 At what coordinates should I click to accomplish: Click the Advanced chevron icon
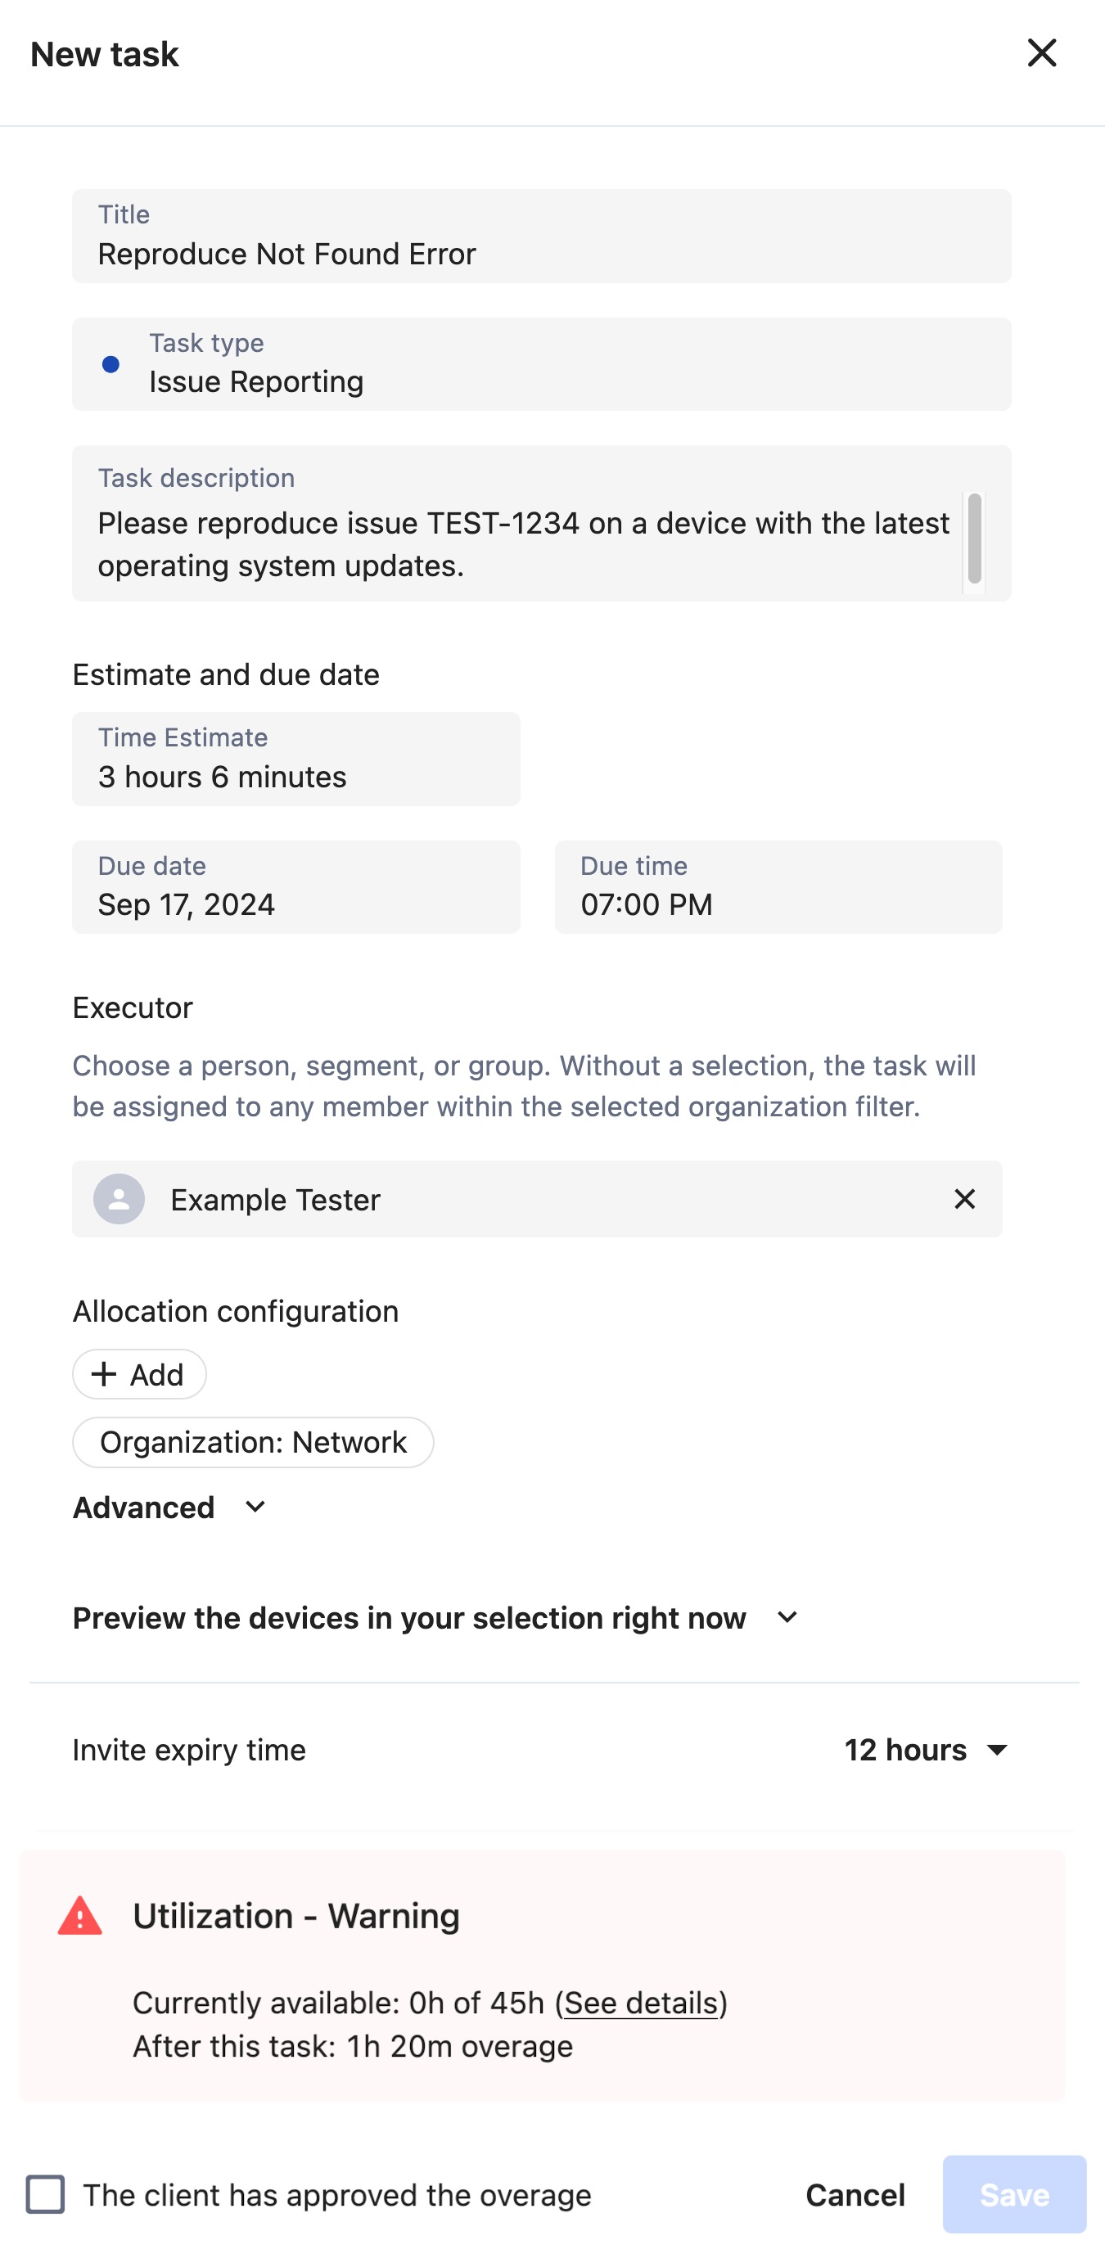pos(254,1507)
